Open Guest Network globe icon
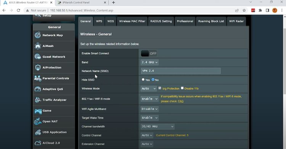 point(38,57)
